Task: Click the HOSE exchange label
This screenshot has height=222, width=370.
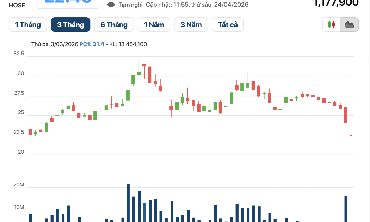Action: click(17, 5)
